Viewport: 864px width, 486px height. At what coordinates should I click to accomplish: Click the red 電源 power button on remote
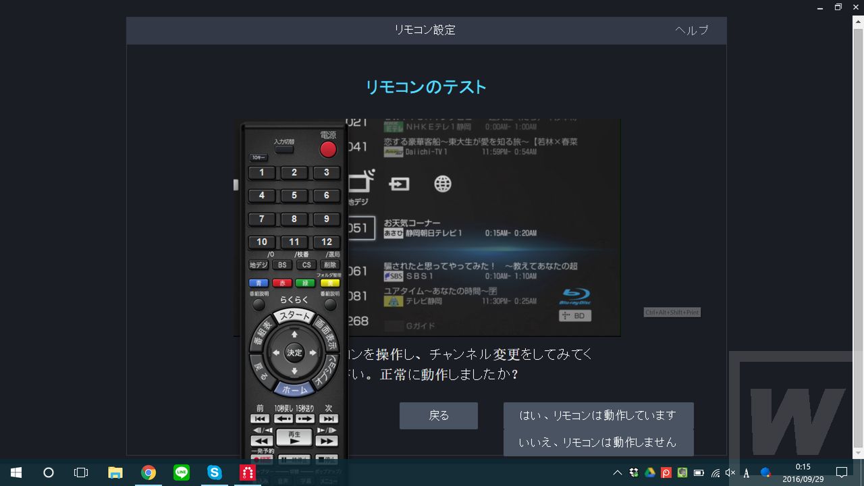pyautogui.click(x=328, y=149)
